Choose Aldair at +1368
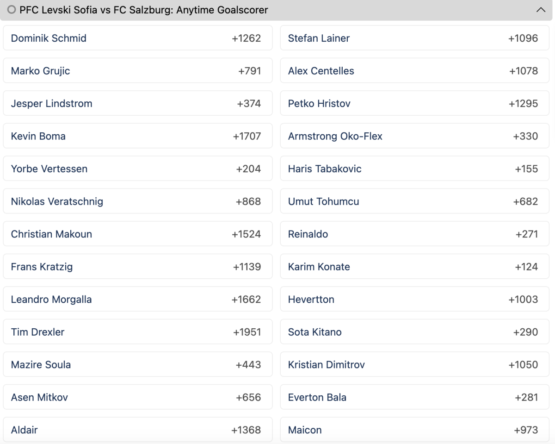Screen dimensions: 555x444 (138, 430)
